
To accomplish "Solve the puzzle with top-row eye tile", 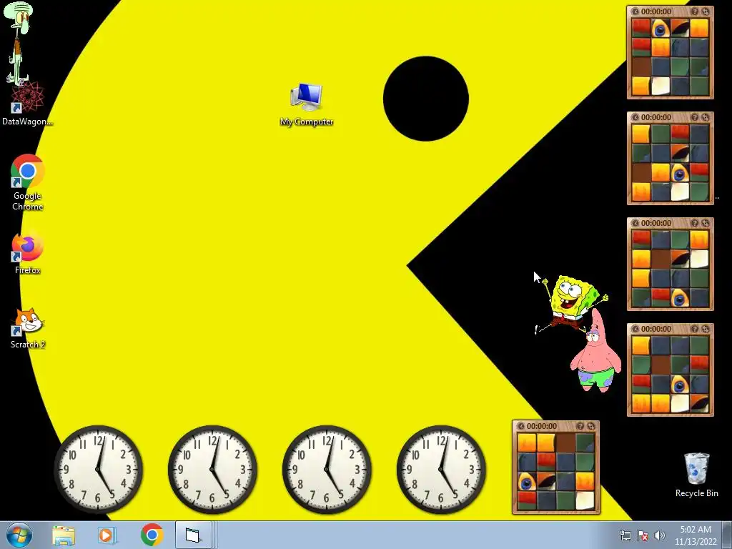I will [706, 11].
